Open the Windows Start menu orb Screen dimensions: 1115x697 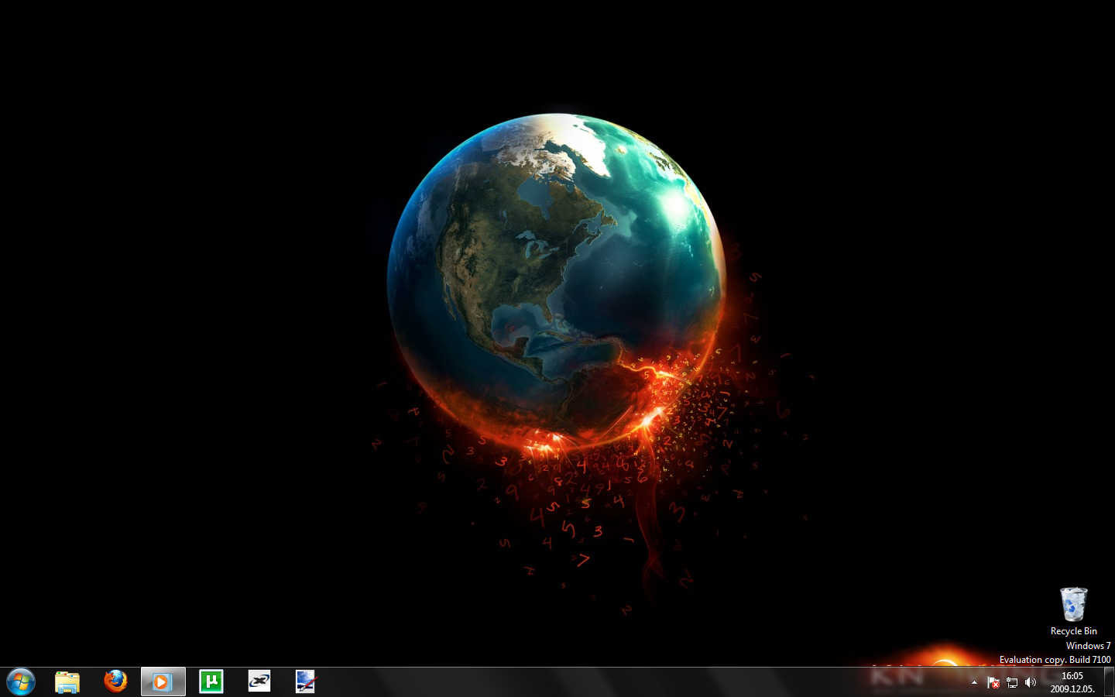[21, 682]
